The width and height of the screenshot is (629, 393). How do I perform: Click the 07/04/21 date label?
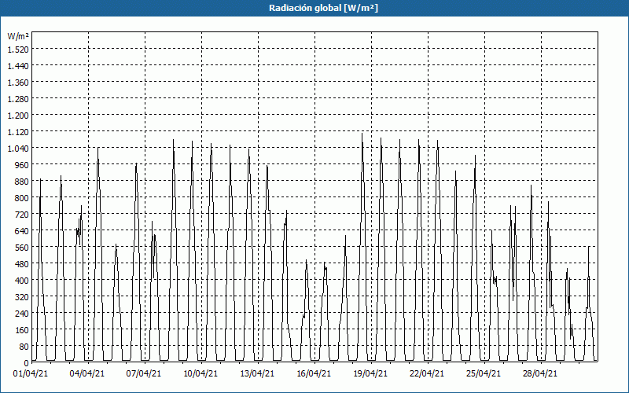[x=144, y=374]
